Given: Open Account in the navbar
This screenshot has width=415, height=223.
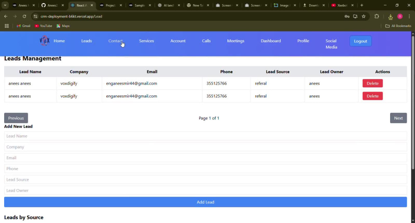Looking at the screenshot, I should [178, 41].
